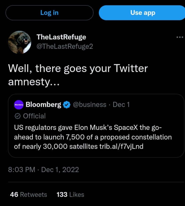Click the Bloomberg account name

pyautogui.click(x=44, y=105)
